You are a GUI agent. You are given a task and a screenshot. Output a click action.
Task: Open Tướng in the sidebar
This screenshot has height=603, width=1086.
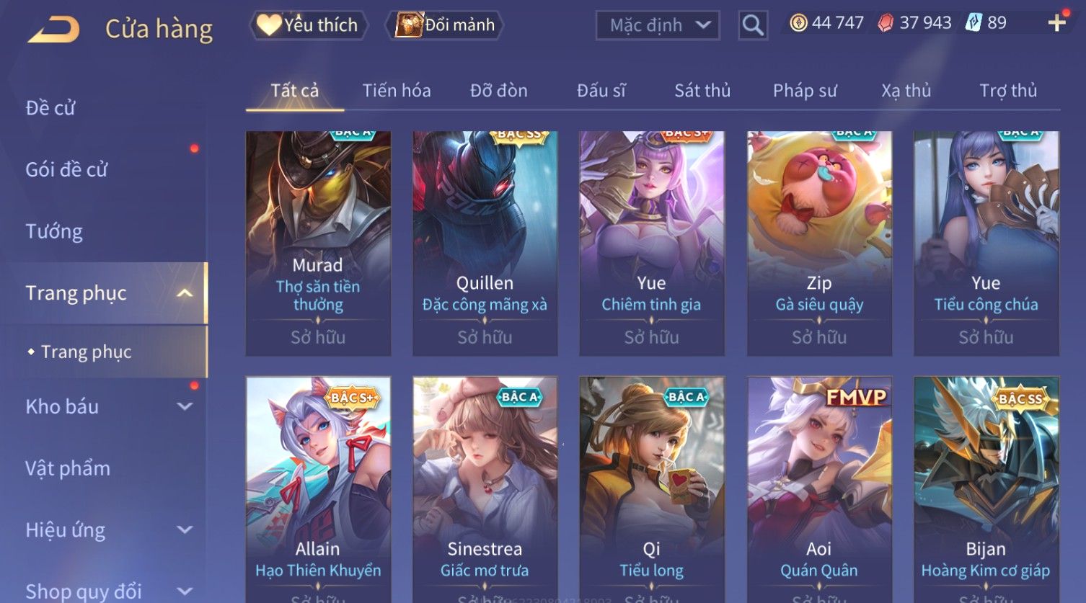click(x=54, y=232)
